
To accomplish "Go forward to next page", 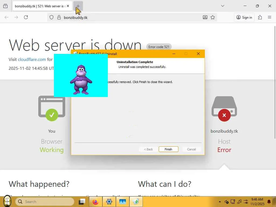I will click(16, 17).
